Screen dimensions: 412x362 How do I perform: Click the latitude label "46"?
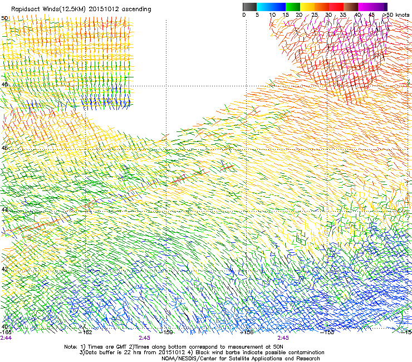(4, 148)
